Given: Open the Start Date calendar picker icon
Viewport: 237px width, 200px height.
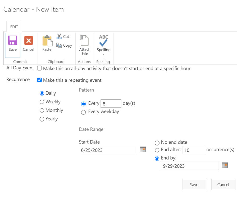Looking at the screenshot, I should [143, 149].
